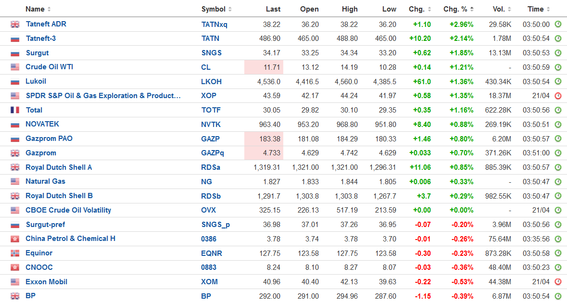Viewport: 567px width, 303px height.
Task: Click the Russian flag beside Gazprom PAO
Action: pyautogui.click(x=15, y=139)
